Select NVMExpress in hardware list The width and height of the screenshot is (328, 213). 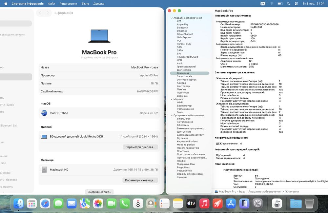[x=184, y=37]
